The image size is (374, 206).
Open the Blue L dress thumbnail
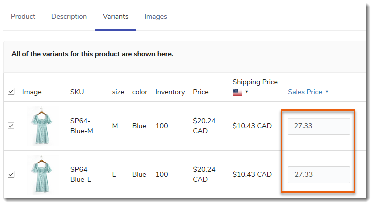(41, 175)
